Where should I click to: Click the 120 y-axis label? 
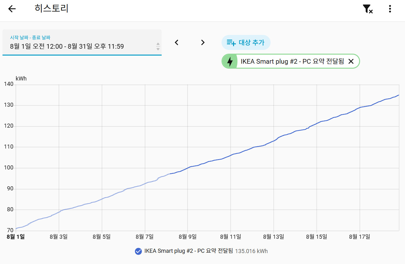point(9,126)
